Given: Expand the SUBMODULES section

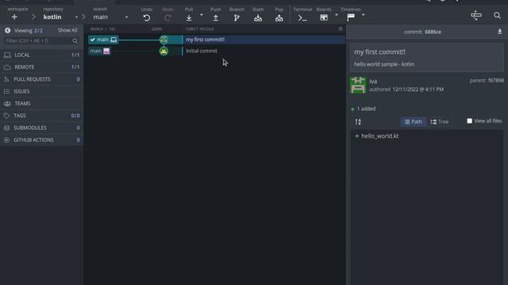Looking at the screenshot, I should [x=41, y=127].
